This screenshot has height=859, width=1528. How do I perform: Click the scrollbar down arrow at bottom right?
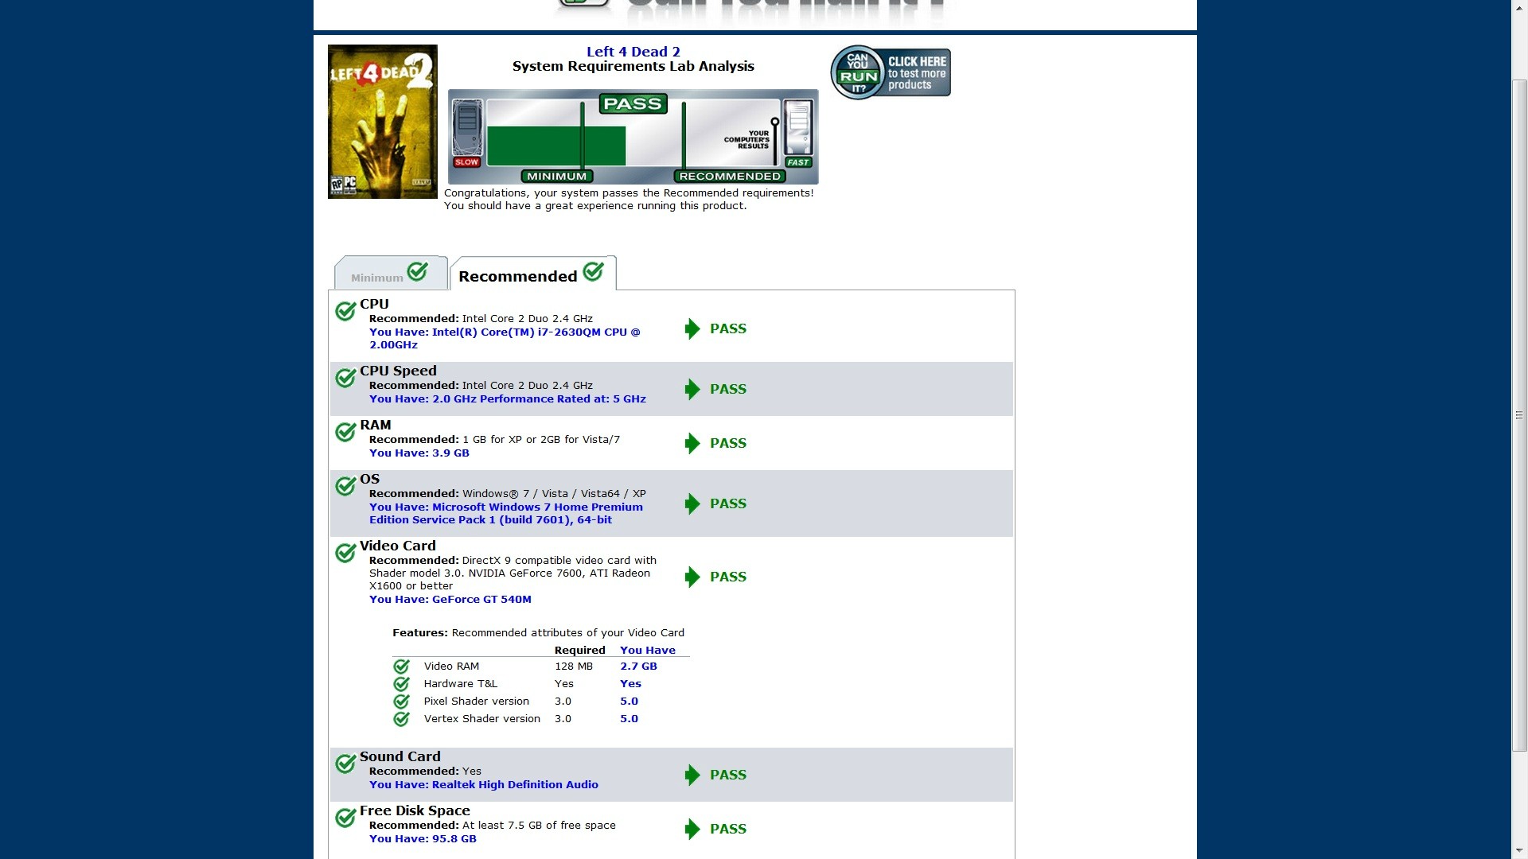coord(1519,851)
